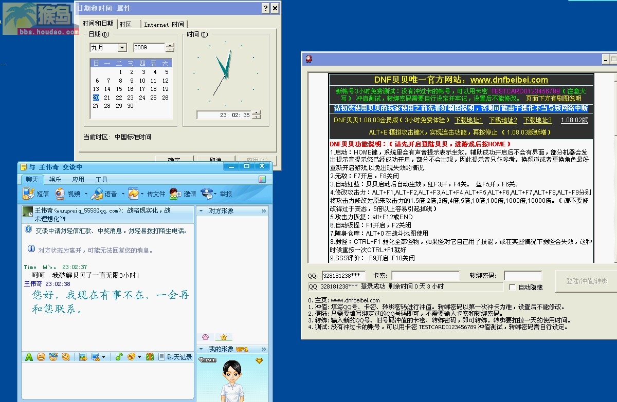The image size is (617, 402).
Task: Collapse the 我的形象 panel
Action: [x=202, y=349]
